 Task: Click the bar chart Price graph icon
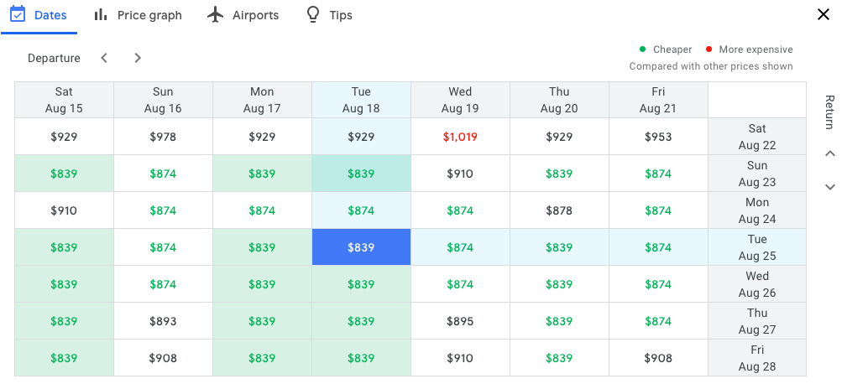[x=101, y=14]
